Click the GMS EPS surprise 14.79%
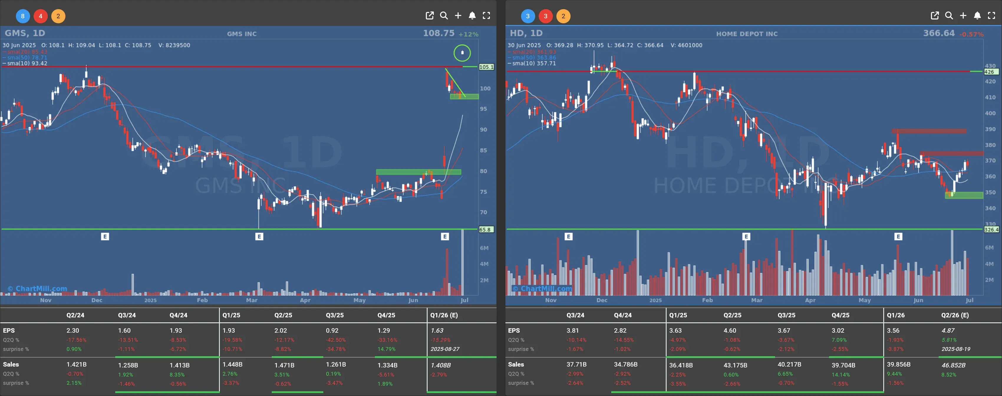 pyautogui.click(x=386, y=349)
